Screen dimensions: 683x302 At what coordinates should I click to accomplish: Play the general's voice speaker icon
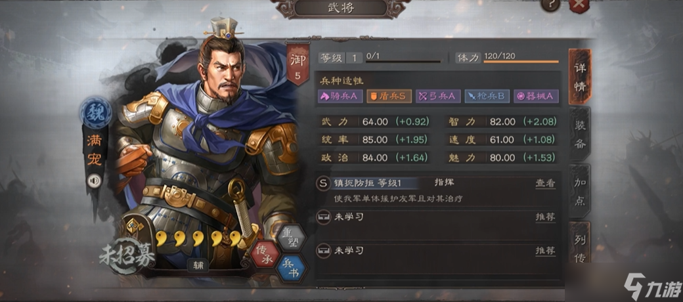[x=94, y=181]
